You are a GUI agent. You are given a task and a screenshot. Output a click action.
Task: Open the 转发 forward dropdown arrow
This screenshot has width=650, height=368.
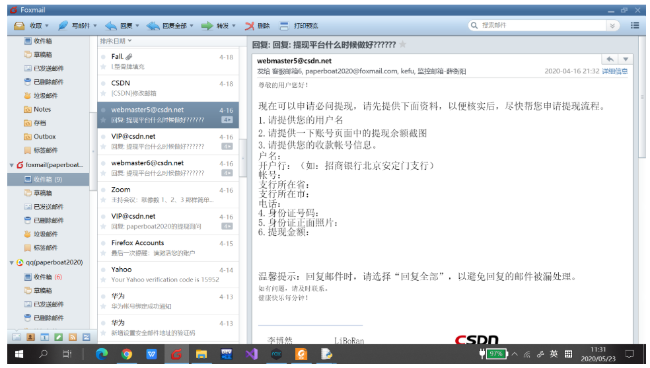click(234, 26)
